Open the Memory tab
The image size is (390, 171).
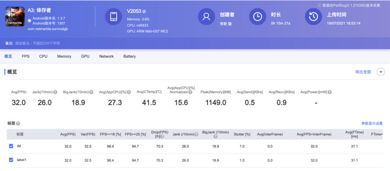[64, 56]
